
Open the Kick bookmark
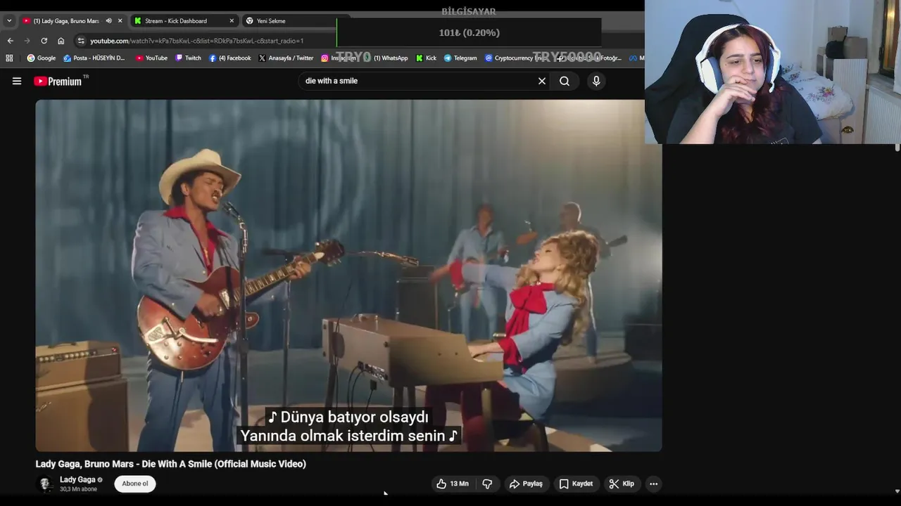426,58
